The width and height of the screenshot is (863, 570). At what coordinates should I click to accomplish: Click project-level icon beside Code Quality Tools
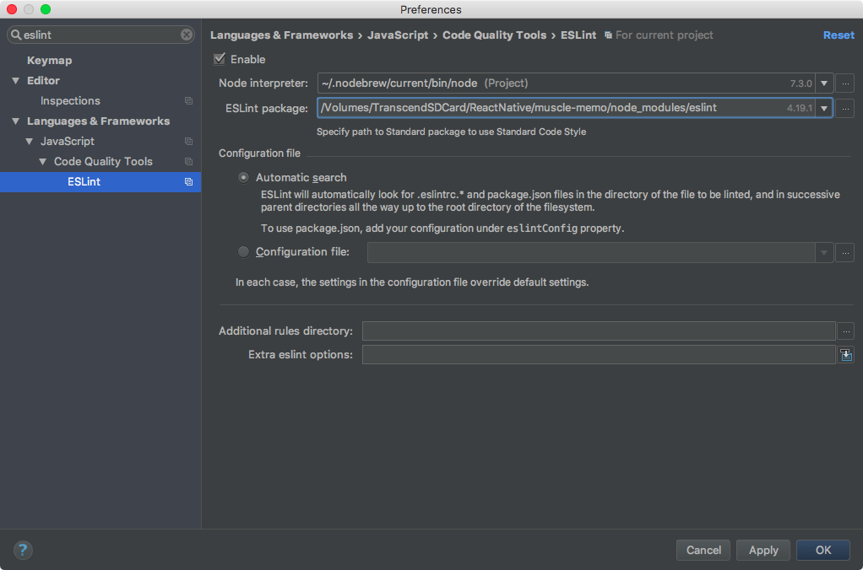[x=189, y=162]
